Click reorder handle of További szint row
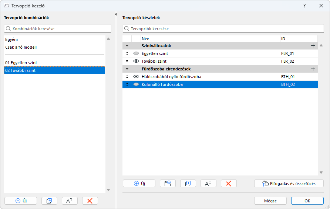 coord(127,61)
